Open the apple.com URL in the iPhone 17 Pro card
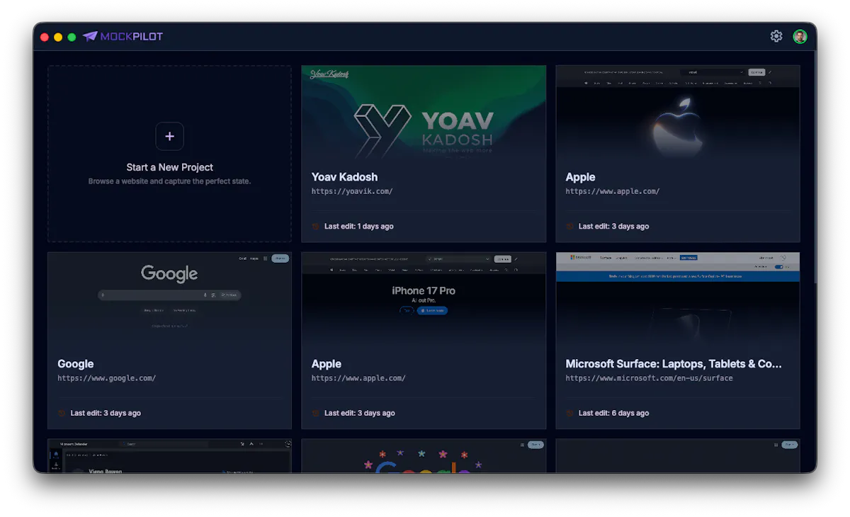The width and height of the screenshot is (850, 517). click(359, 378)
